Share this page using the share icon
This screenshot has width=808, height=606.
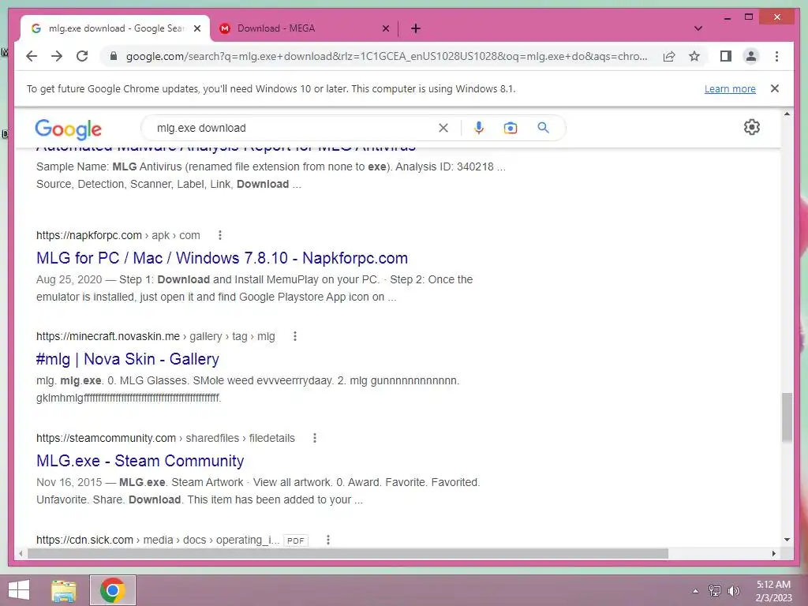(x=669, y=56)
